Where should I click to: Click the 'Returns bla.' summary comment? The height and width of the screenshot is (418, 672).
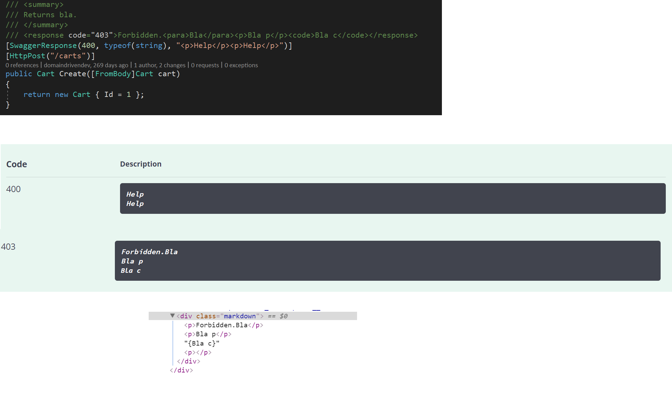(41, 15)
